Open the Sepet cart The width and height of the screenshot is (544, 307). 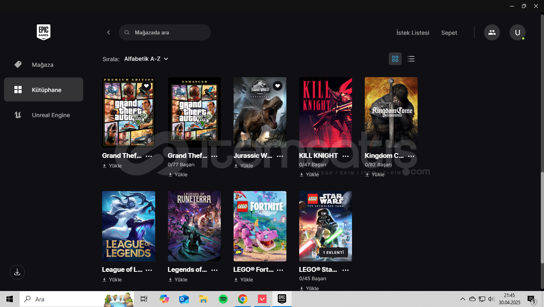click(x=449, y=33)
